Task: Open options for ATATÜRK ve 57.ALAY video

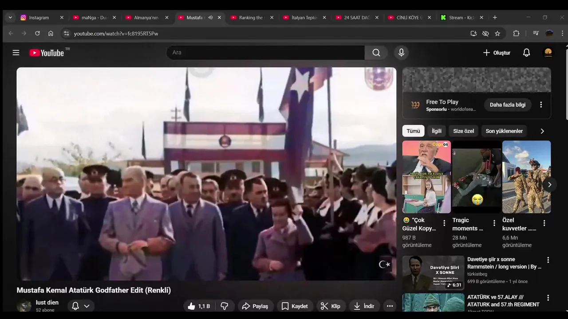Action: coord(548,298)
